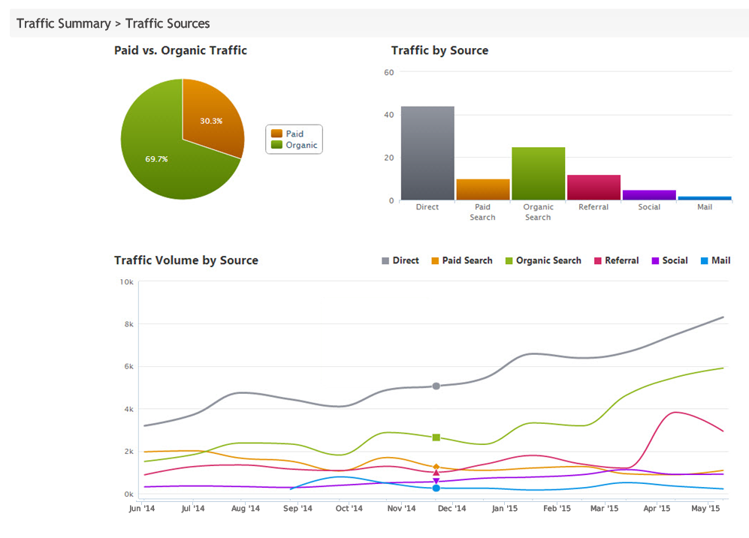Viewport: 749px width, 538px height.
Task: Click the blue Mail bar
Action: (x=705, y=198)
